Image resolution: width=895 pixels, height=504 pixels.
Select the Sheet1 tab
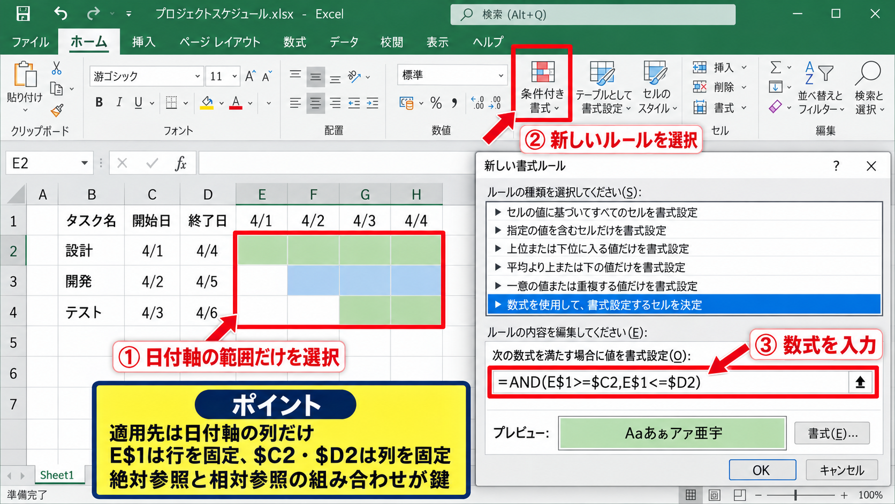click(x=57, y=475)
